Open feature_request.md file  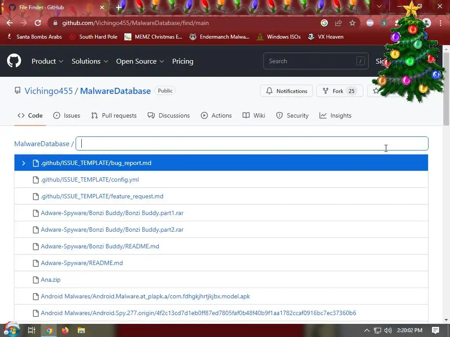pos(221,196)
